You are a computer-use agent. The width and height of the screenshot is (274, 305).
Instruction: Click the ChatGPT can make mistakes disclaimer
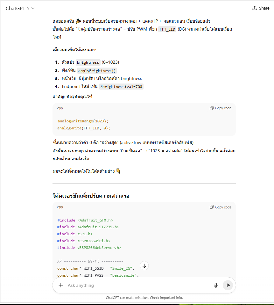[x=144, y=298]
